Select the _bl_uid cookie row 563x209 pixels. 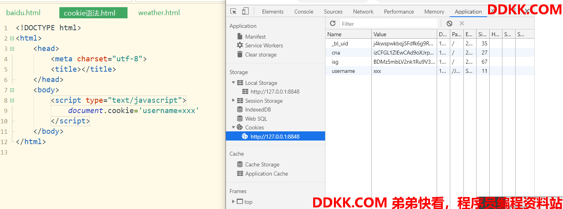point(430,43)
